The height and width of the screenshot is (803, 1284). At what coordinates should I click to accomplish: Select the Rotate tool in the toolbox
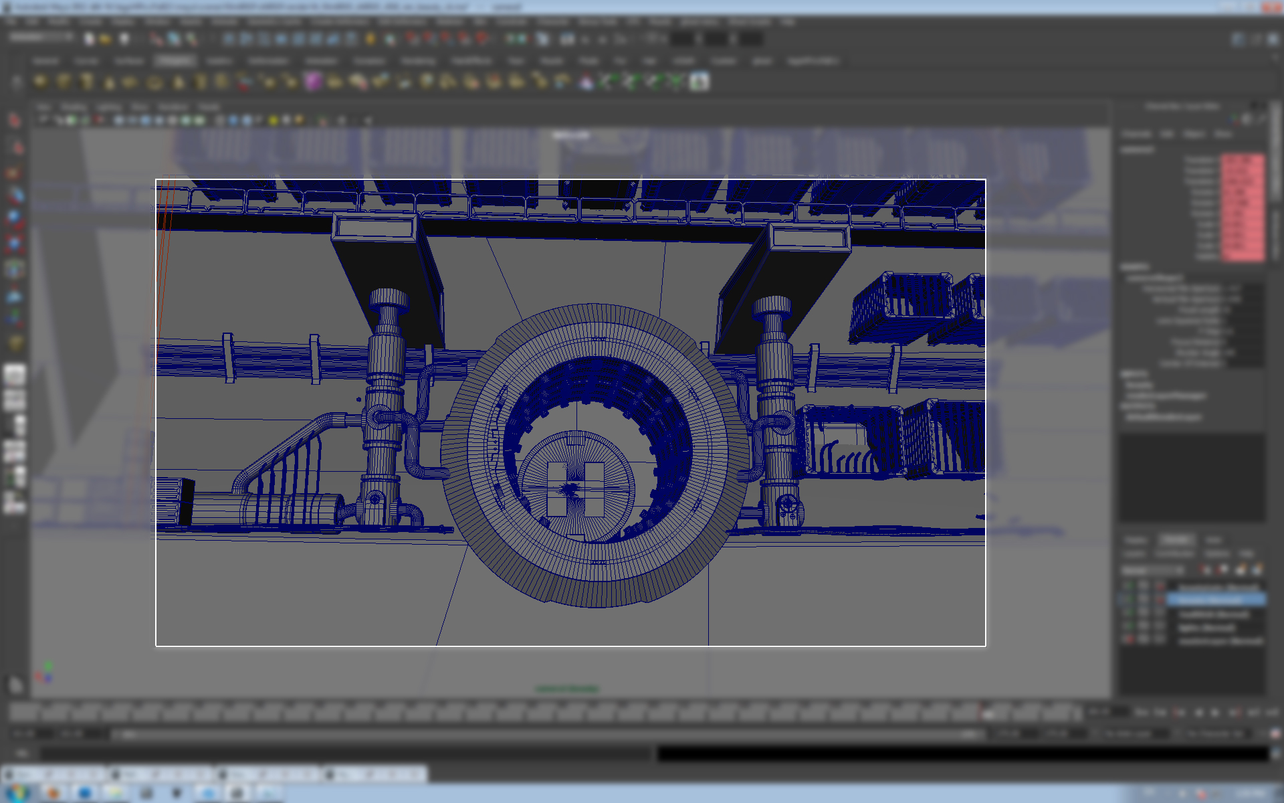click(15, 219)
